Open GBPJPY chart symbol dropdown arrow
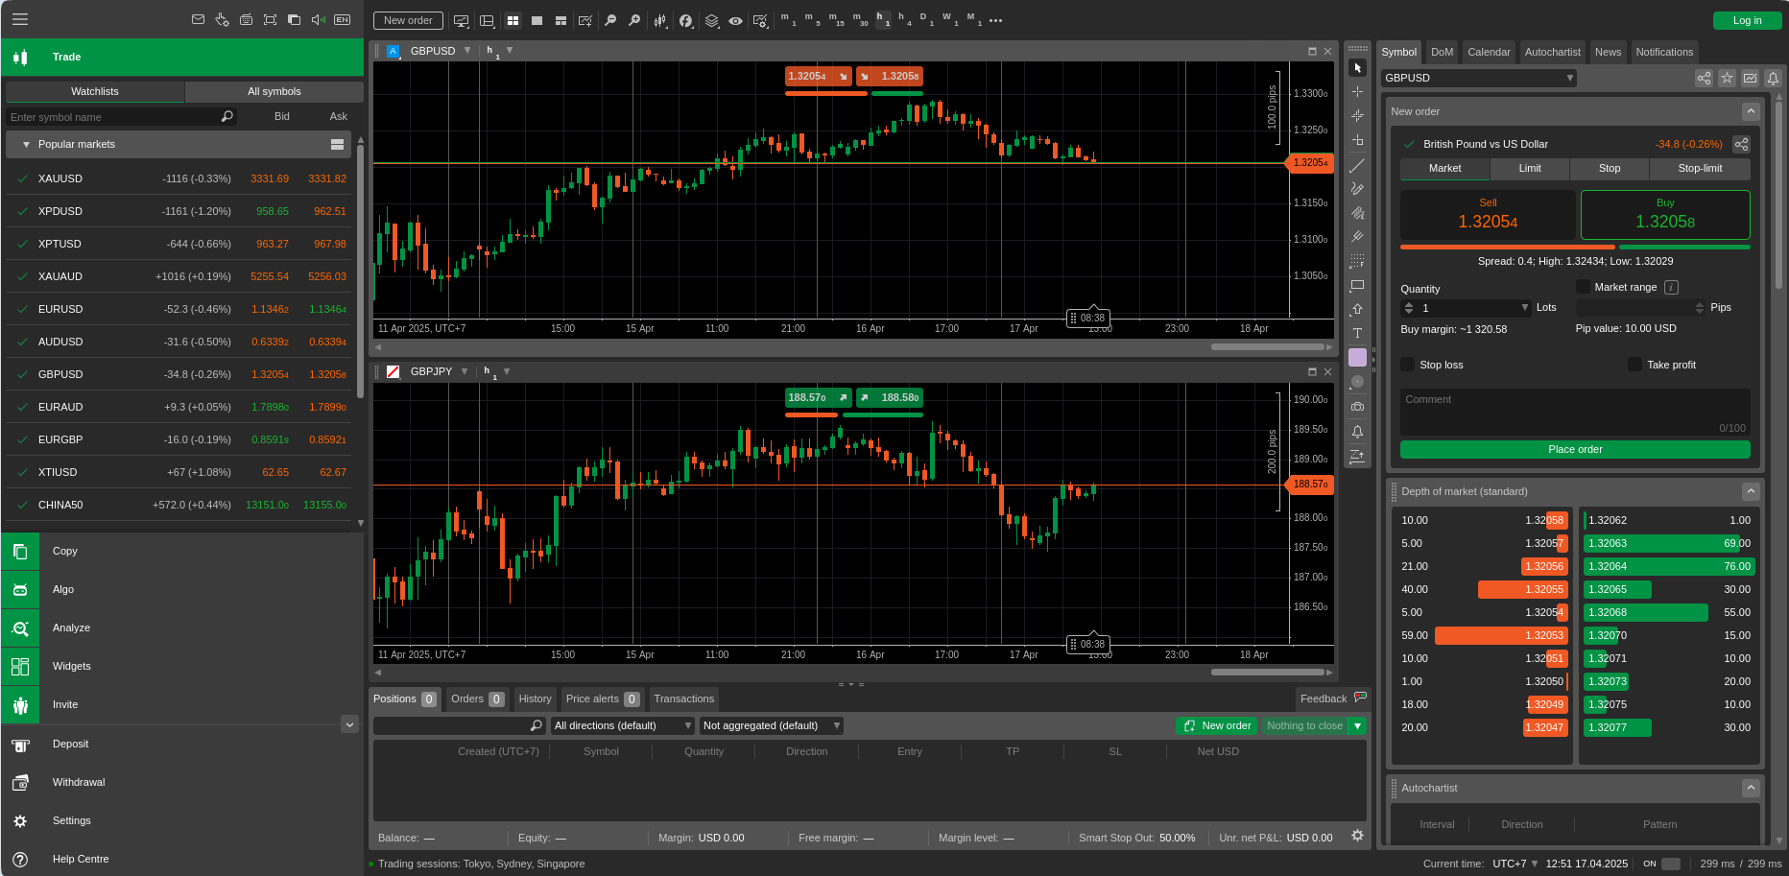 pyautogui.click(x=465, y=371)
